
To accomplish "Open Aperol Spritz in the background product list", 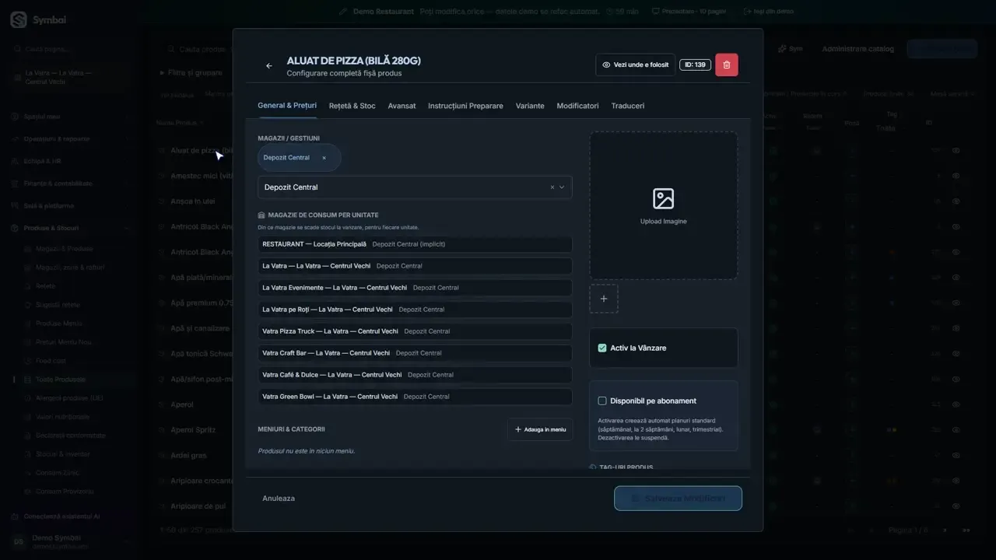I will [193, 430].
